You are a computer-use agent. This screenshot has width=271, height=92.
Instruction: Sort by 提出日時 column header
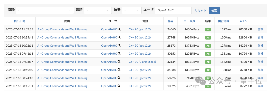click(20, 21)
